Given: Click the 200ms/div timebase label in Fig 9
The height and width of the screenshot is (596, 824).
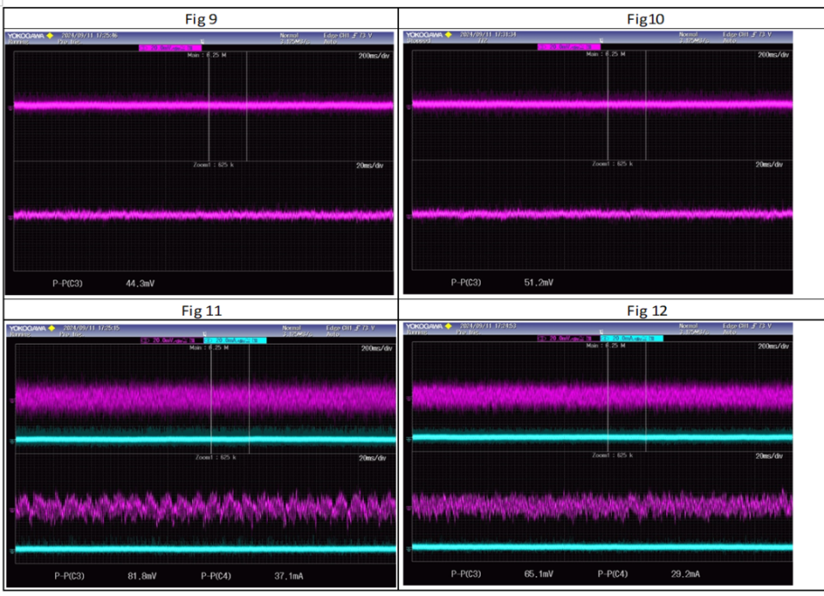Looking at the screenshot, I should [374, 56].
